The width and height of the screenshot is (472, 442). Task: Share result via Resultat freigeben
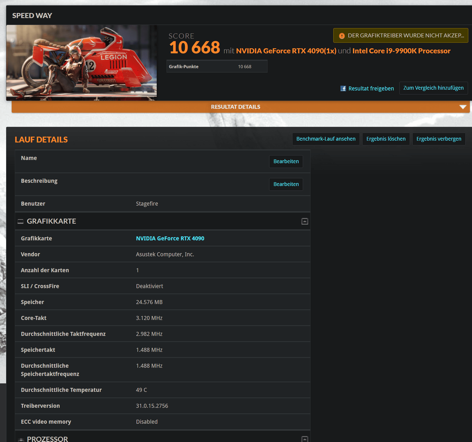click(371, 88)
